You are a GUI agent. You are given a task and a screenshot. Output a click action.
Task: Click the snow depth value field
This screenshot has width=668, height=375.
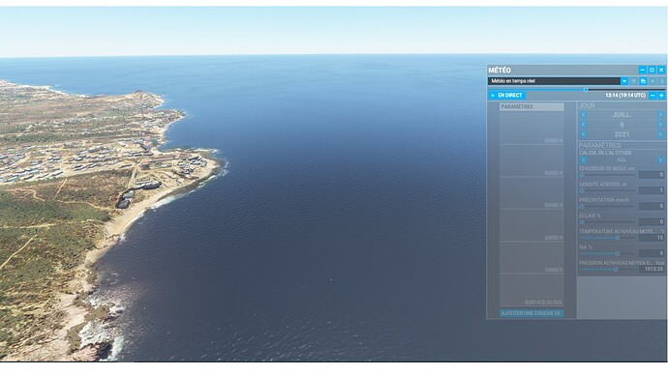coord(652,175)
